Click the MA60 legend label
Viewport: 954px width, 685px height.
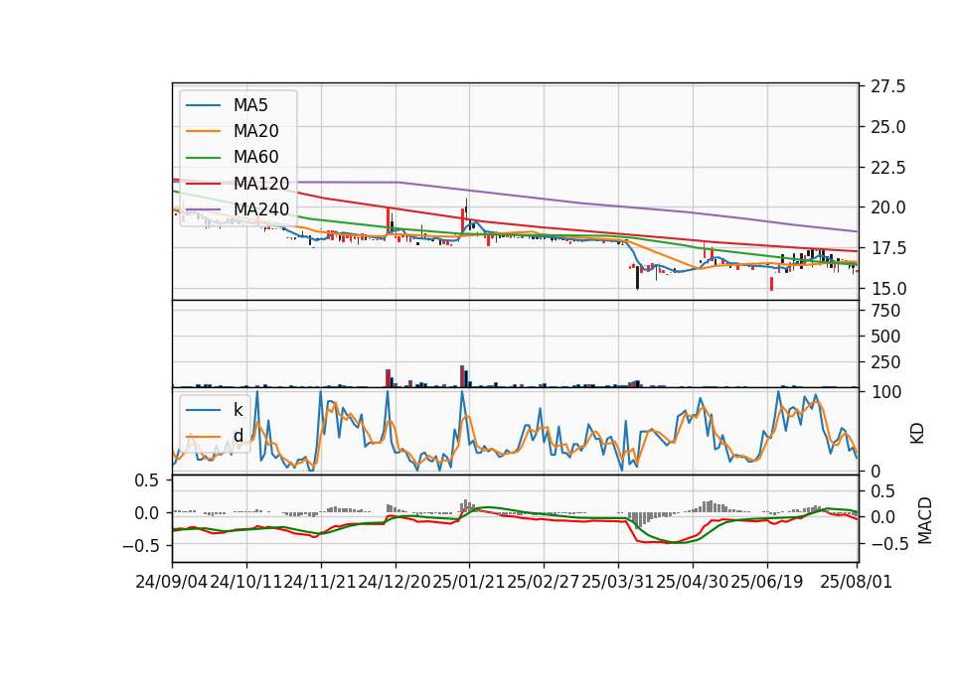pos(255,157)
